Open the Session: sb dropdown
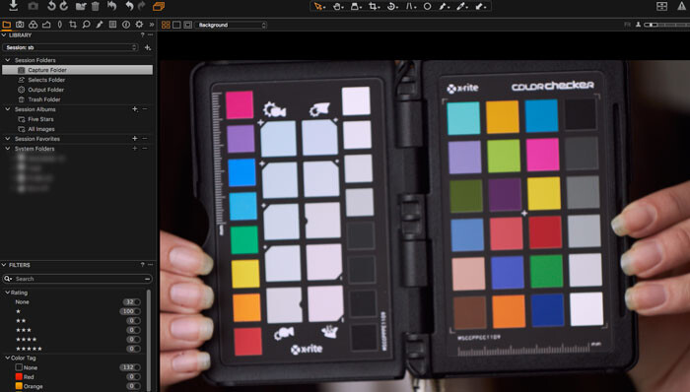The width and height of the screenshot is (690, 392). pos(70,47)
